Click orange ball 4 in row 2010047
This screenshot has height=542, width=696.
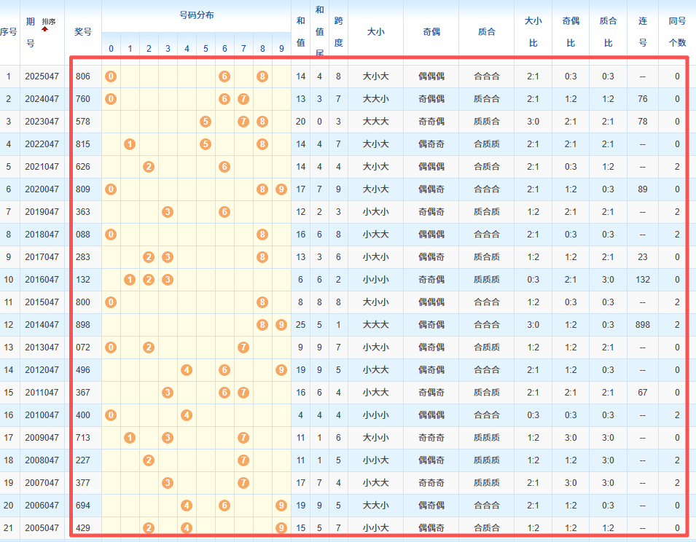tap(187, 415)
